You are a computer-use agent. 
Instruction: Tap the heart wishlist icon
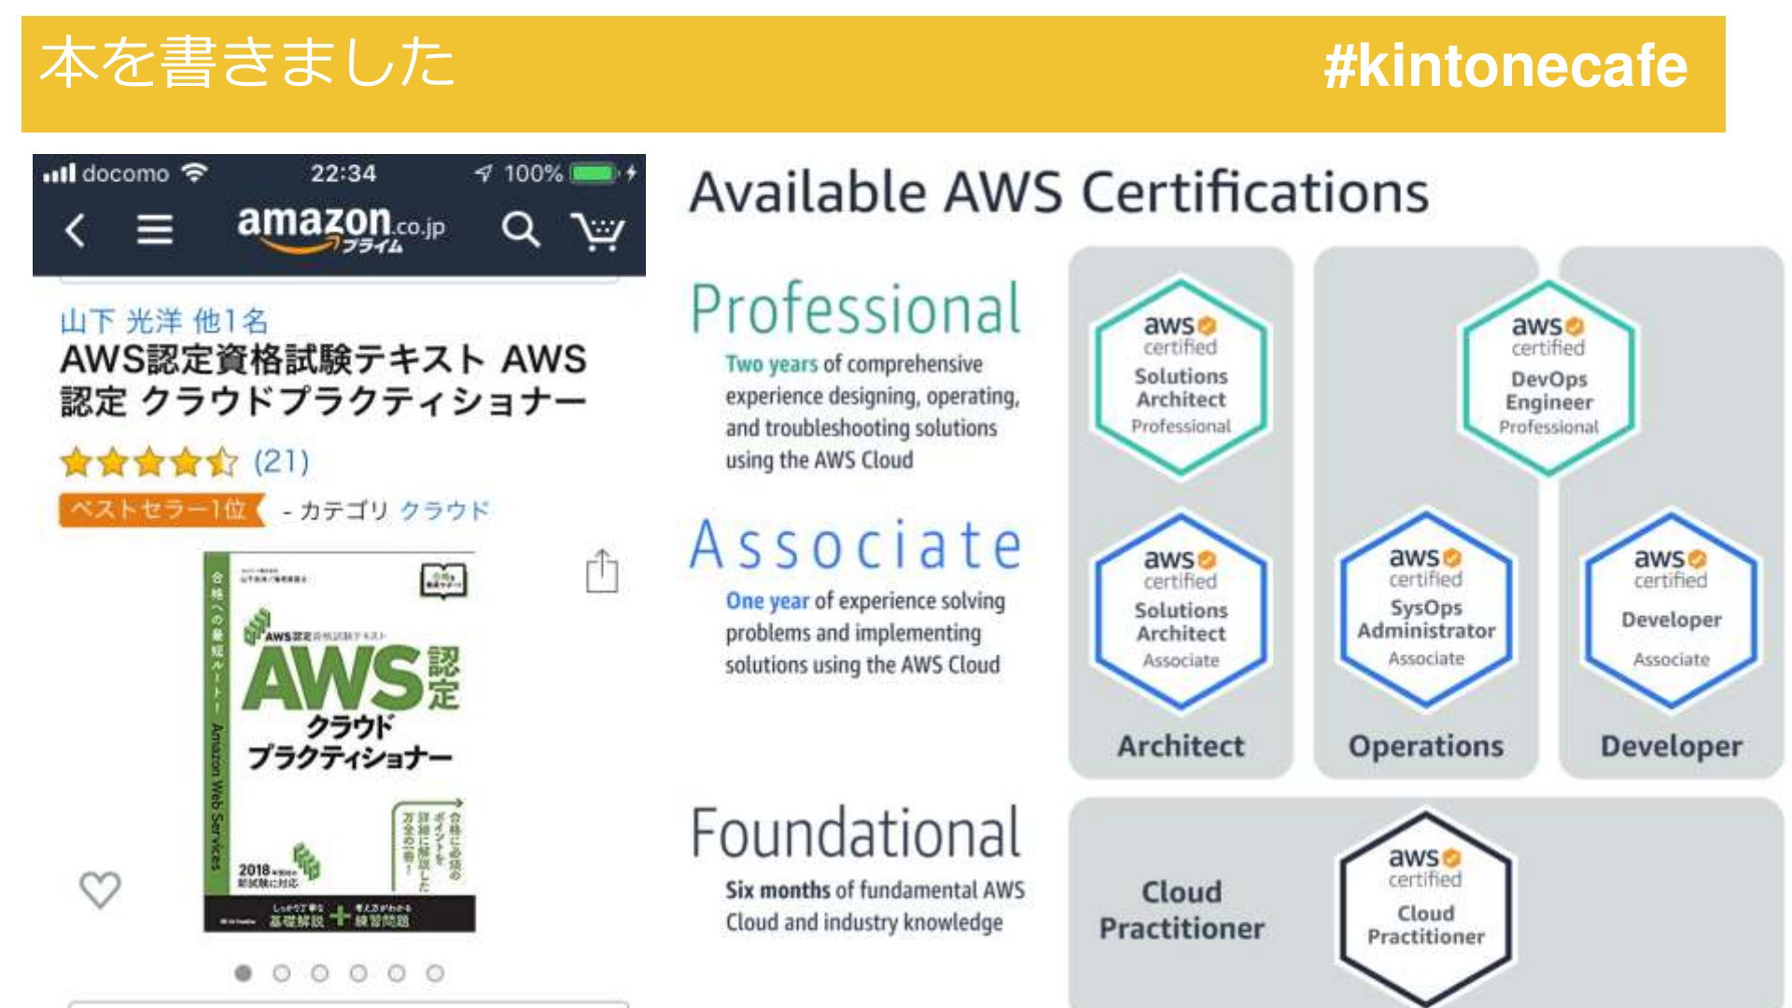100,889
